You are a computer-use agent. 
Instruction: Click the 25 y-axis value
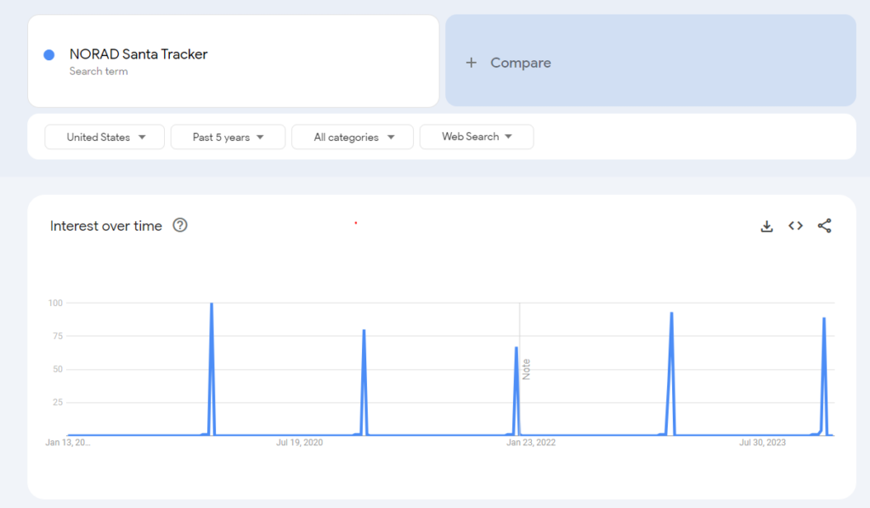[x=58, y=402]
